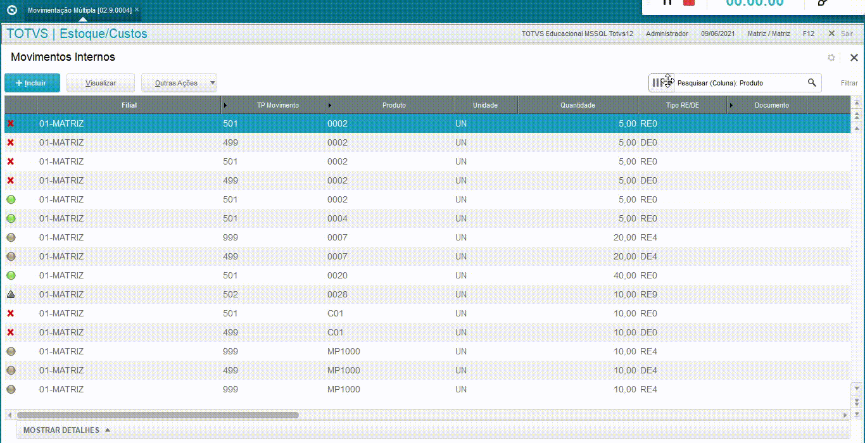Open Outras Ações dropdown arrow

pyautogui.click(x=213, y=83)
